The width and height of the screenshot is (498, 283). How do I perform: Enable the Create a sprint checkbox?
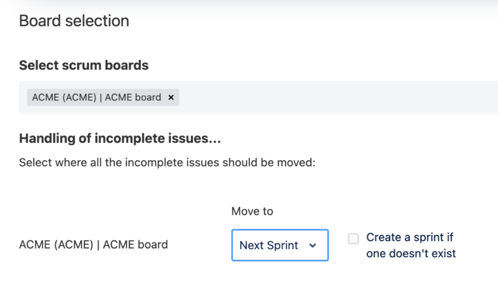coord(353,238)
